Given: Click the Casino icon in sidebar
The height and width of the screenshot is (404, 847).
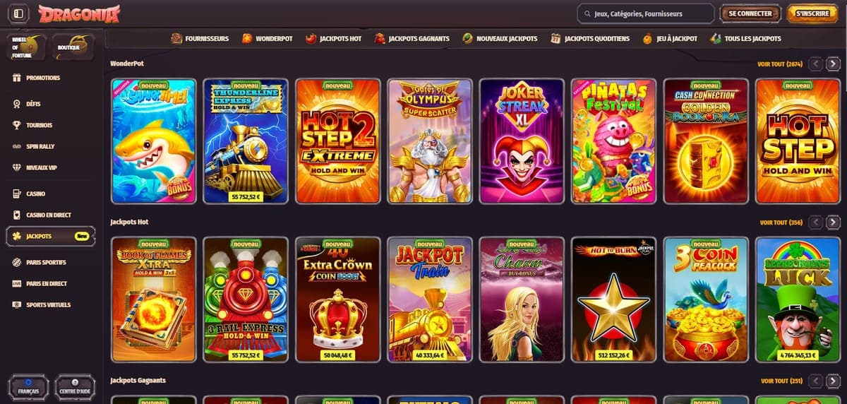Looking at the screenshot, I should [17, 194].
